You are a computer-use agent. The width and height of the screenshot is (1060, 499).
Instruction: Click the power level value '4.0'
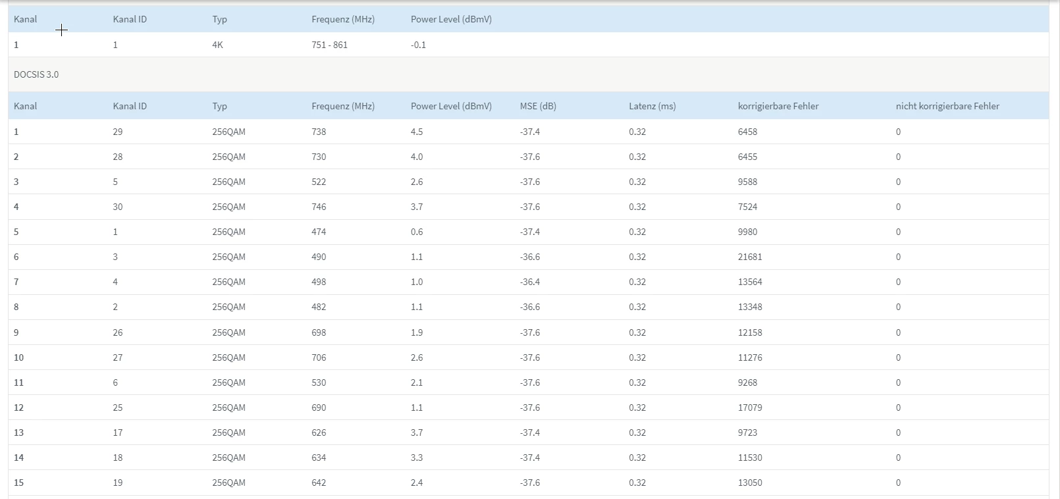tap(417, 157)
